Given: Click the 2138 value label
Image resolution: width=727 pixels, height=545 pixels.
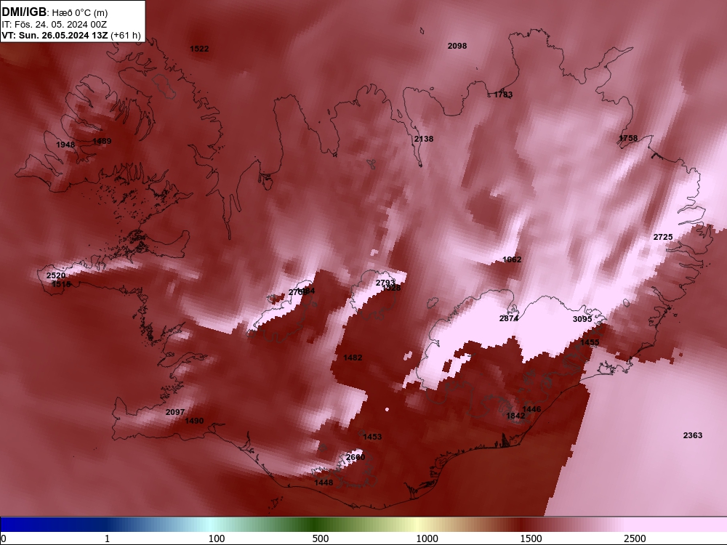Looking at the screenshot, I should [424, 139].
